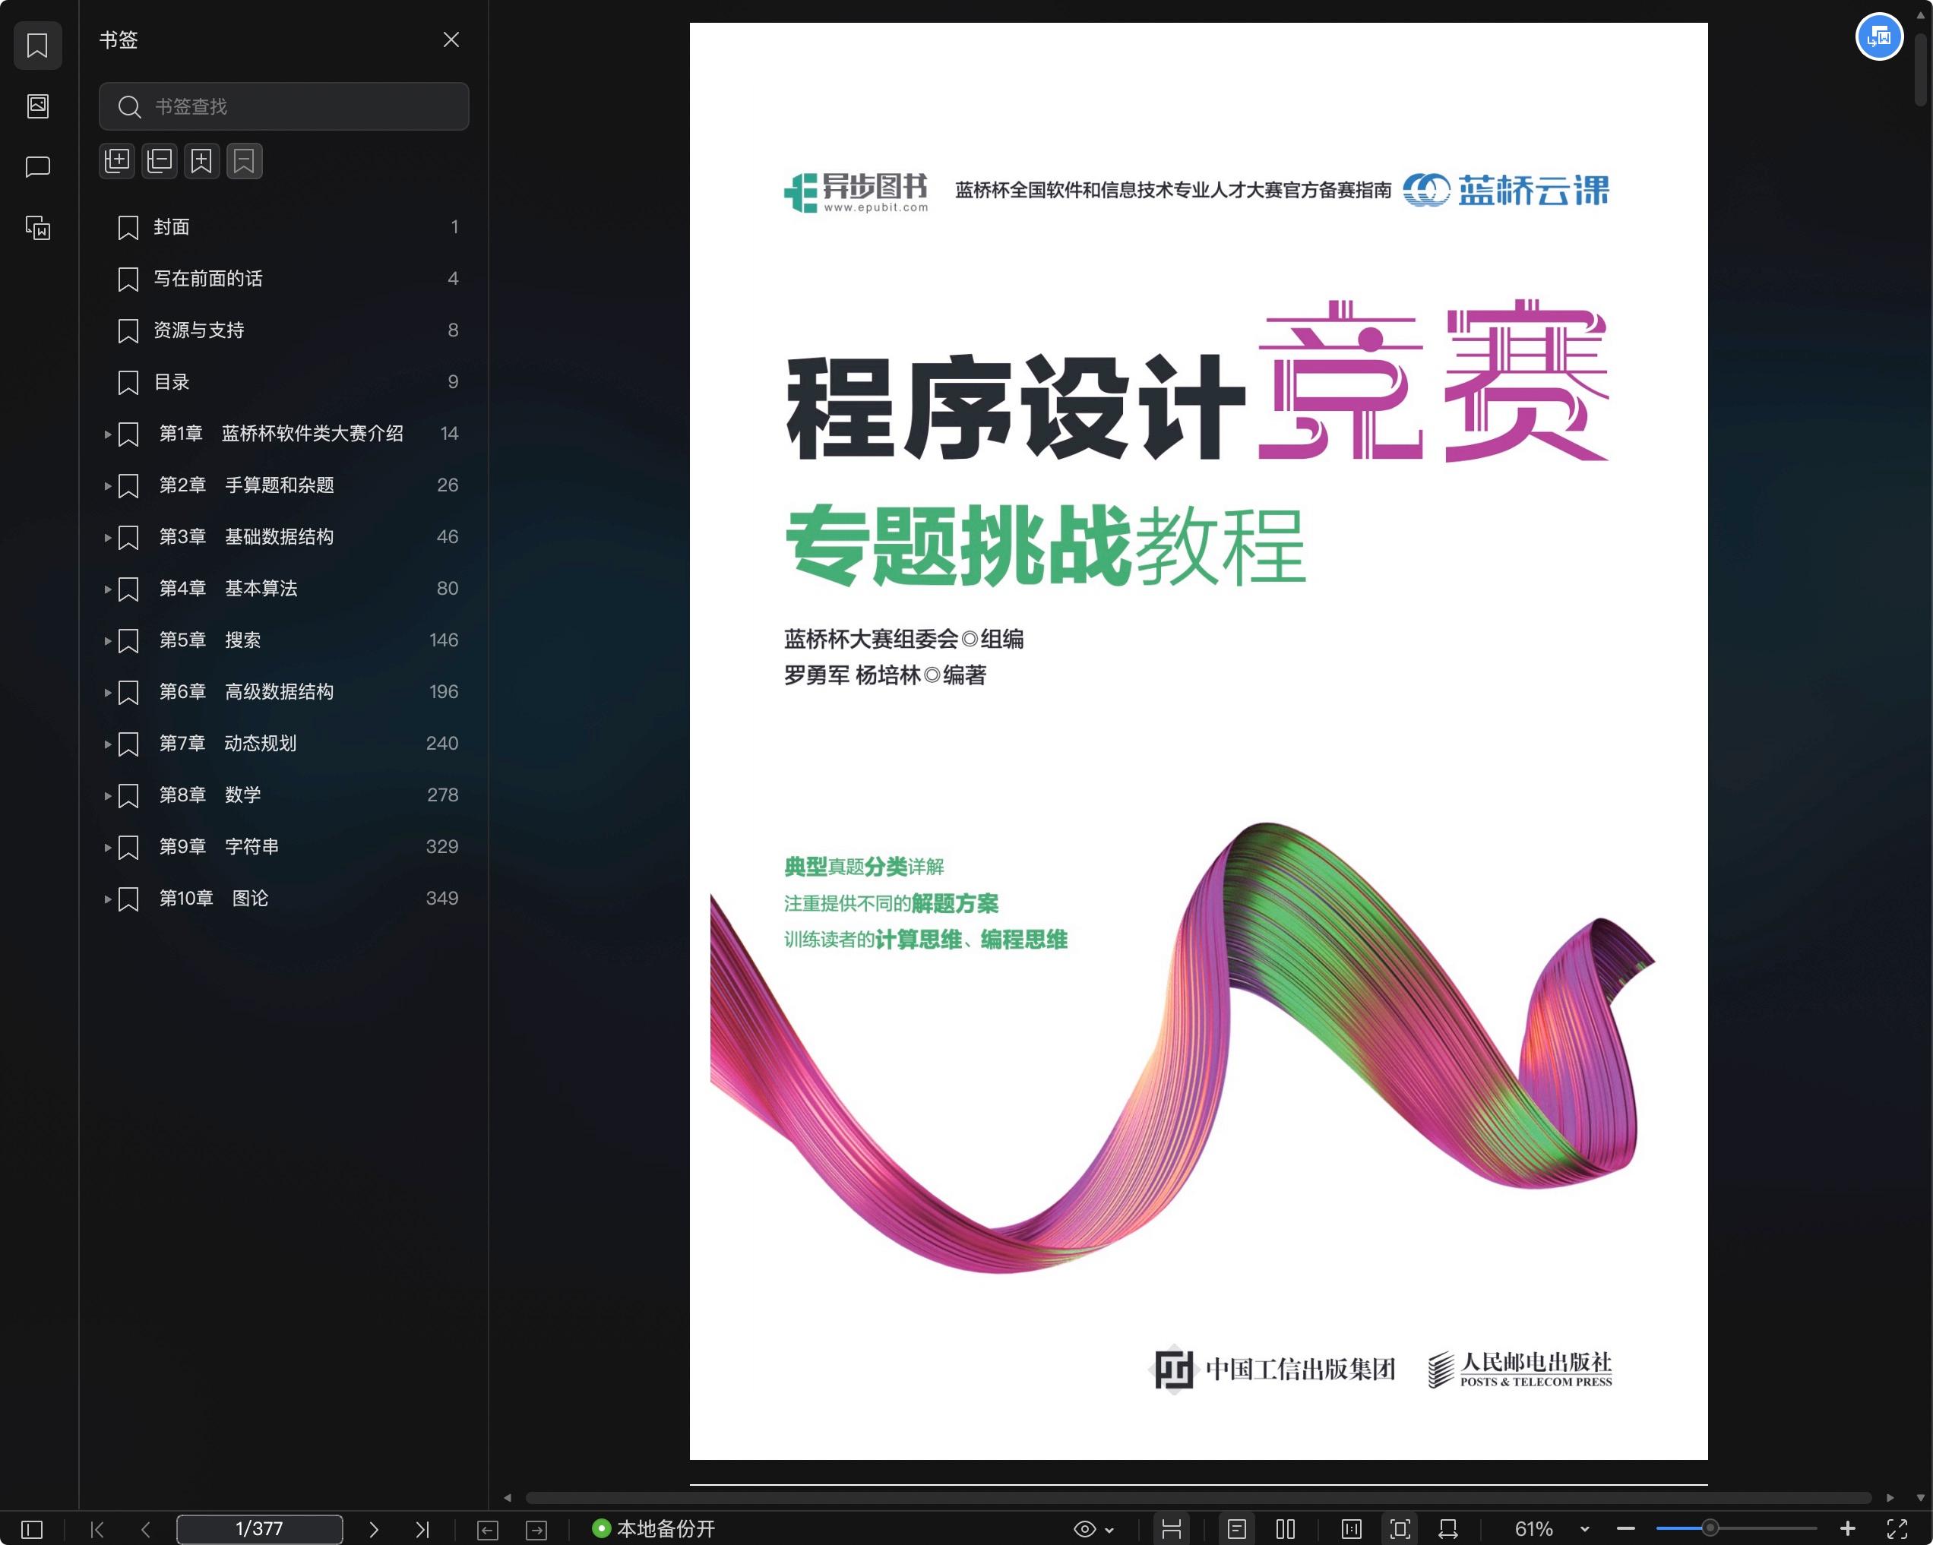Go to first page
The height and width of the screenshot is (1545, 1933).
point(98,1529)
